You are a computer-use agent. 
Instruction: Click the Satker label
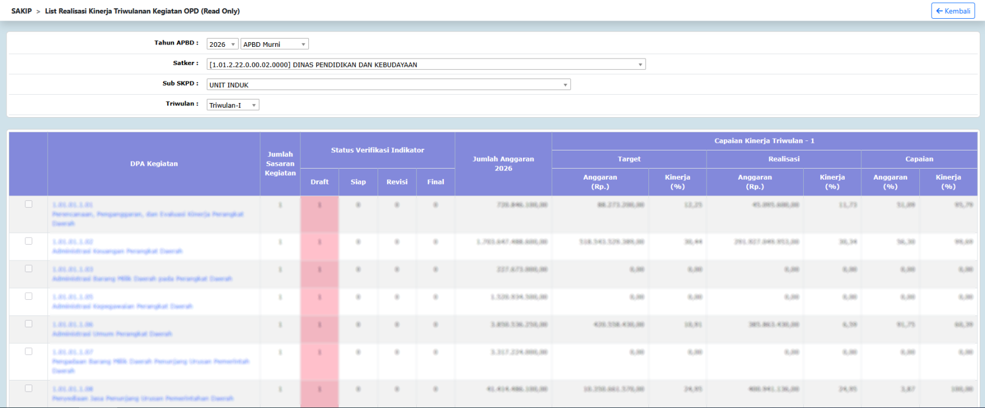pos(186,63)
